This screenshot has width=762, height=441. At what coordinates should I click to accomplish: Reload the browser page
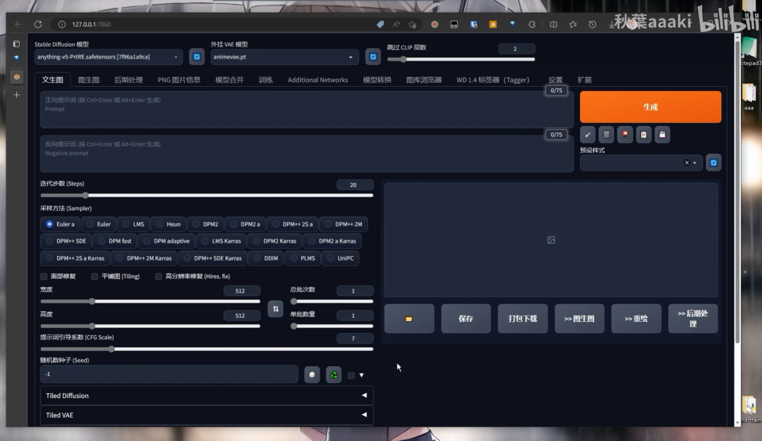38,24
